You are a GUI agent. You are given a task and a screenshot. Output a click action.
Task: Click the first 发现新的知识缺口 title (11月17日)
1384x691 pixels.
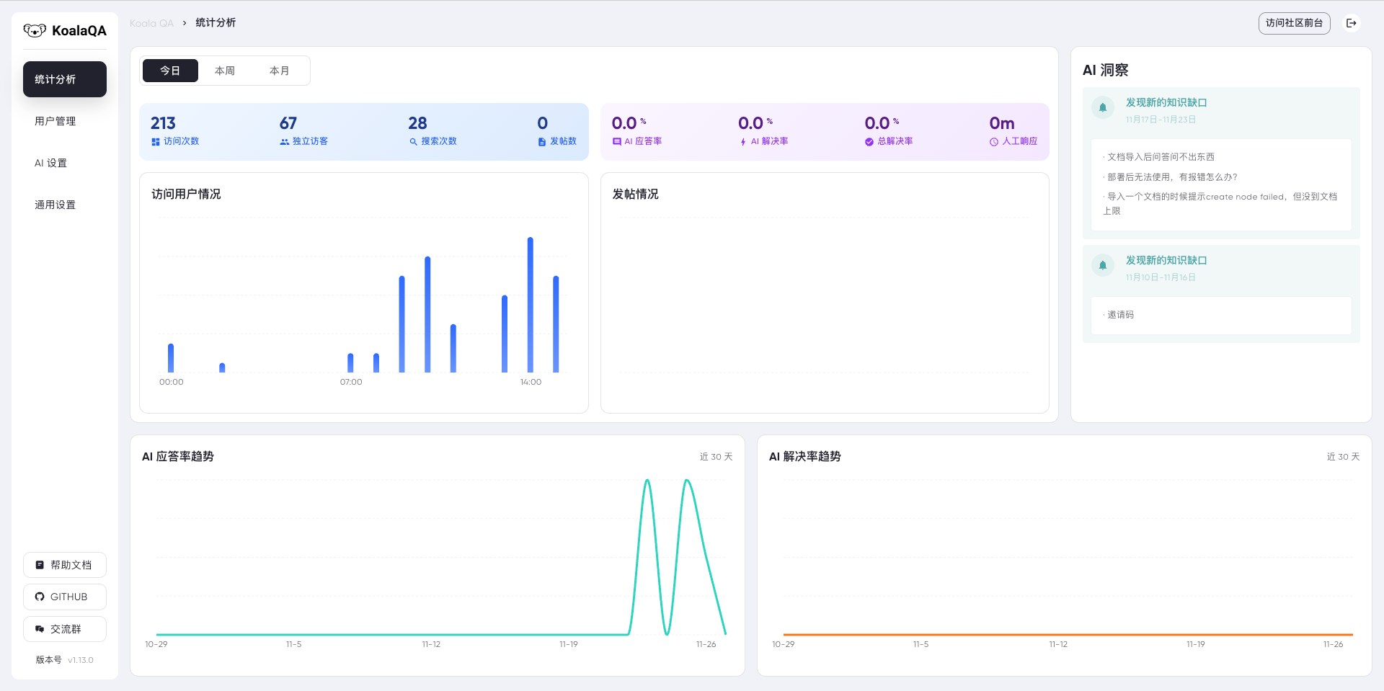click(1166, 102)
